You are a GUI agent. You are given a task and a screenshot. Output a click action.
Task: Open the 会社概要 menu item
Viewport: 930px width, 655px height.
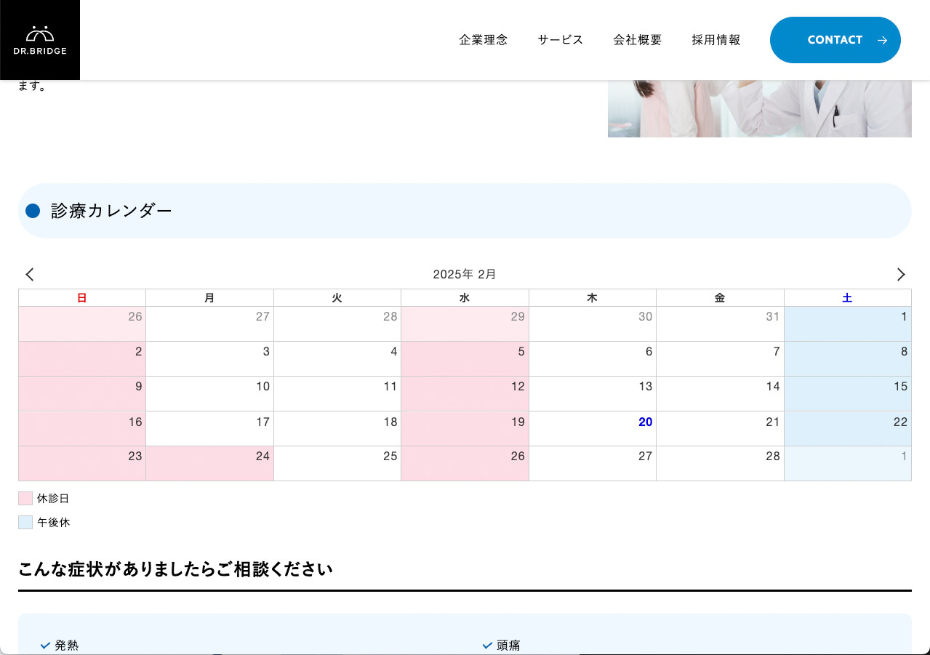[x=638, y=40]
